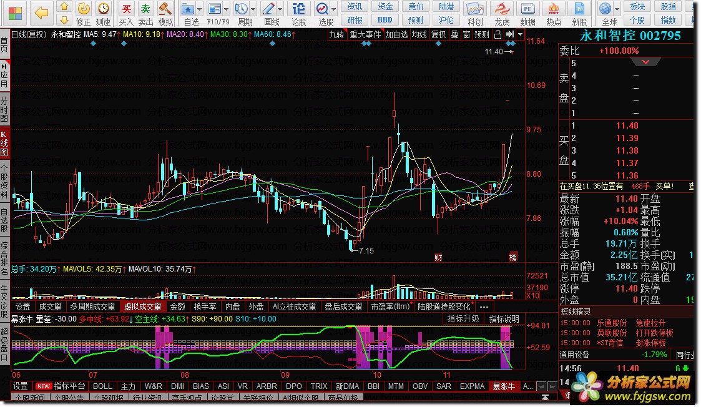Click the colorful home grid icon
The height and width of the screenshot is (407, 701).
(x=15, y=12)
